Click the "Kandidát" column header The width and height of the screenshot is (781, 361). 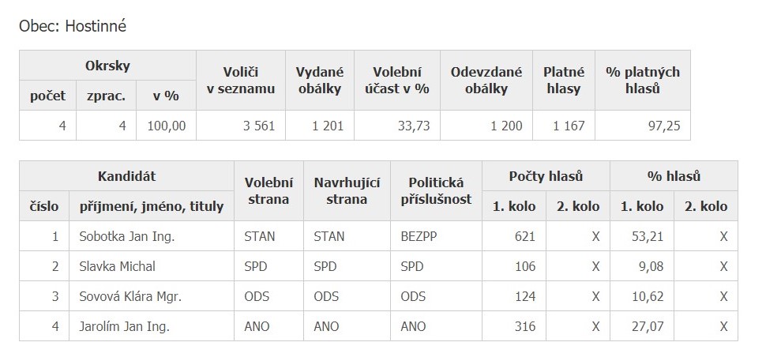(x=126, y=176)
